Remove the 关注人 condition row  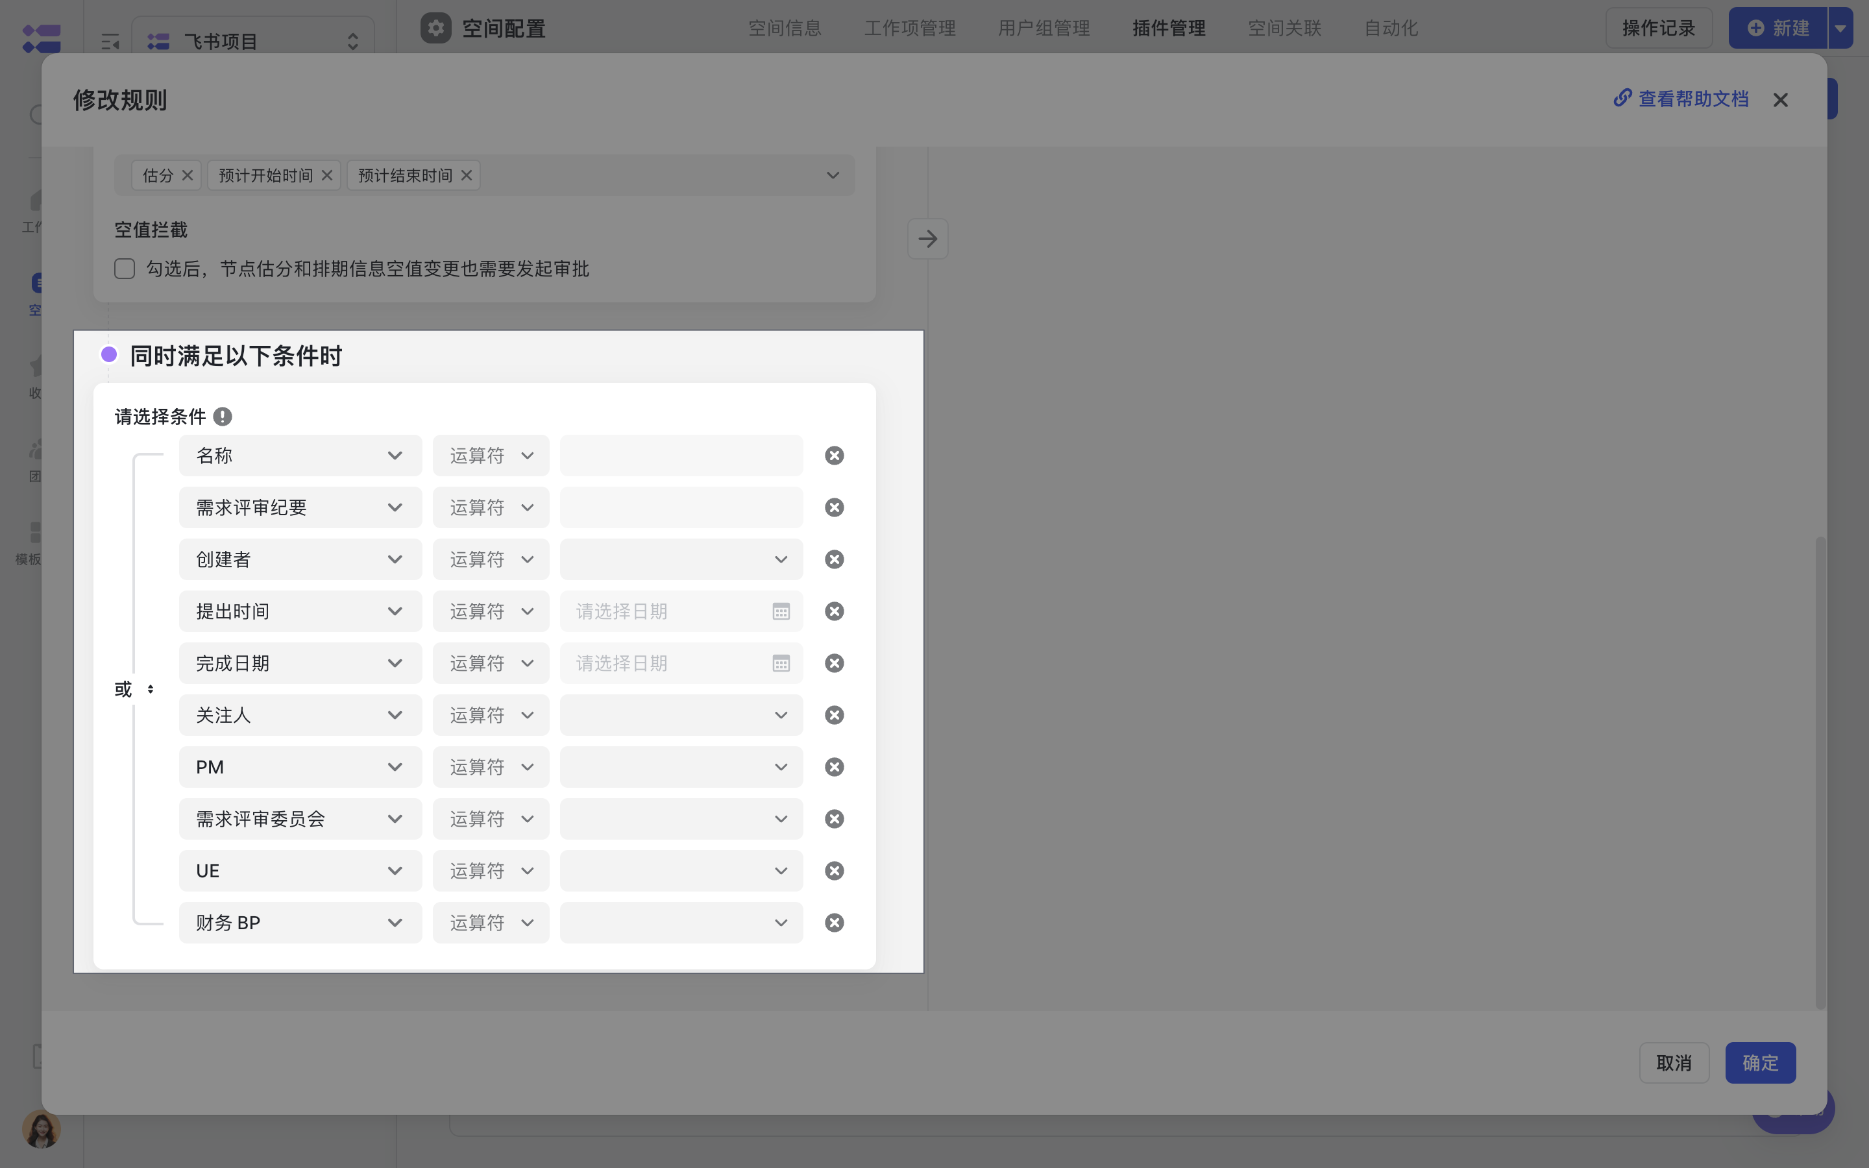[x=834, y=715]
